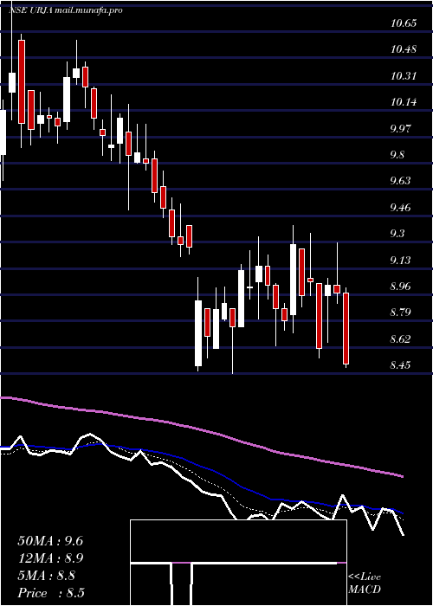Select the 8.62 price axis label
Screen dimensions: 433x606
[x=401, y=339]
